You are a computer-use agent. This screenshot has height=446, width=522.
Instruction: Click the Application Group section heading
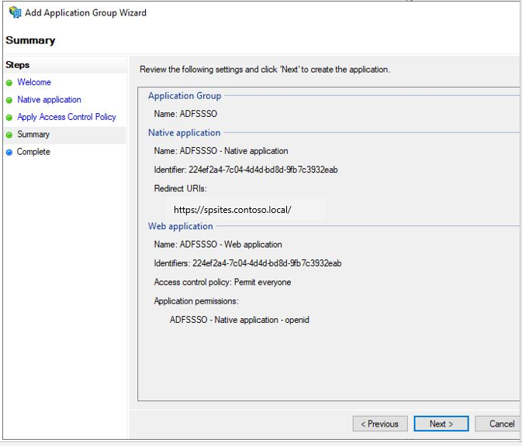coord(185,96)
